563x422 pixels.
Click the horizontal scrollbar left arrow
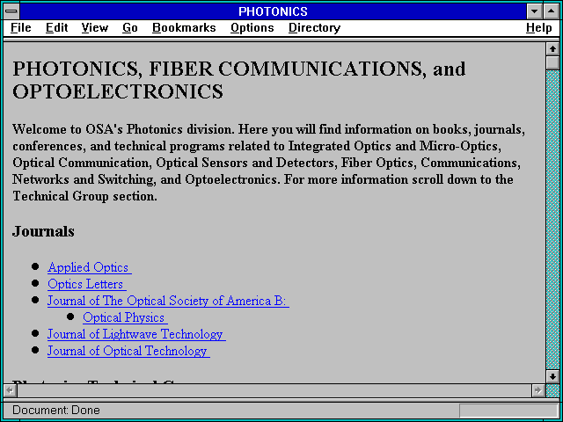[10, 390]
